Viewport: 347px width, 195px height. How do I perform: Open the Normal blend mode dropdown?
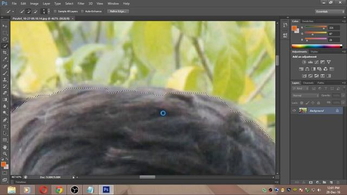[x=305, y=95]
